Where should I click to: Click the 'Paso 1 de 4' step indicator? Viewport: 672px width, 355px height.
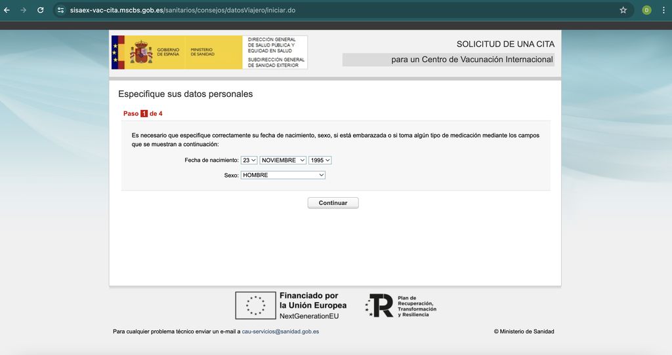coord(142,113)
